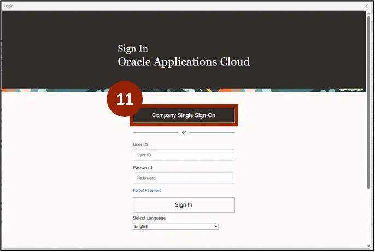Image resolution: width=375 pixels, height=252 pixels.
Task: Close the Login dialog window
Action: coord(366,5)
